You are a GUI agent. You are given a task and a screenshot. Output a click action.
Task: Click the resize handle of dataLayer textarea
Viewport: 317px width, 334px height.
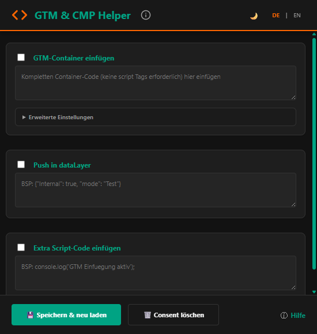coord(293,204)
